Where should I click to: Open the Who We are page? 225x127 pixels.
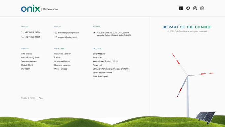tap(26, 54)
